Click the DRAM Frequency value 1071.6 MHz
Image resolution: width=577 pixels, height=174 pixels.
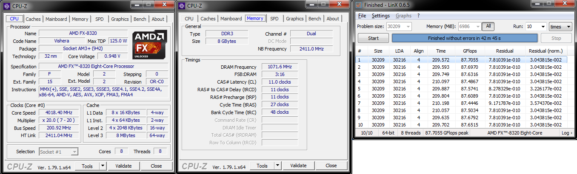[280, 67]
